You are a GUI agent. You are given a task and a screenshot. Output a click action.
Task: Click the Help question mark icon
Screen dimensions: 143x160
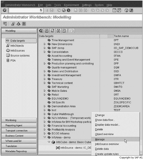[x=126, y=10]
